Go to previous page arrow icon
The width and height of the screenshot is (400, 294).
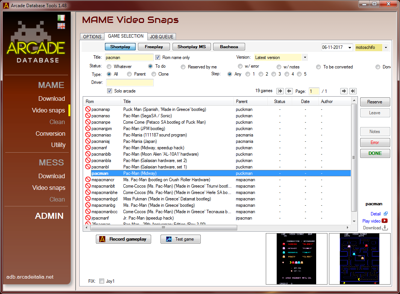(289, 91)
